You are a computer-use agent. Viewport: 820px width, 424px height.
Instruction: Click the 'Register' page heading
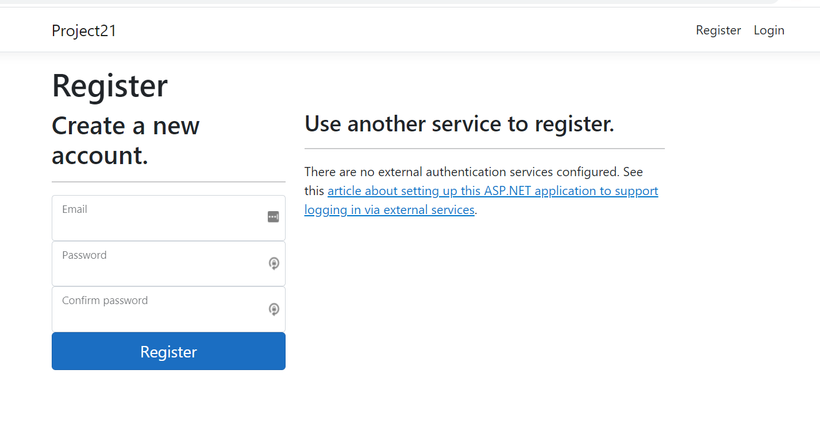click(109, 85)
